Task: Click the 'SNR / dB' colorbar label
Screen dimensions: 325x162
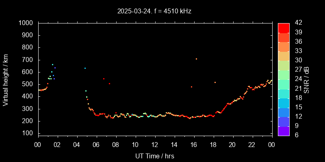Action: [307, 79]
